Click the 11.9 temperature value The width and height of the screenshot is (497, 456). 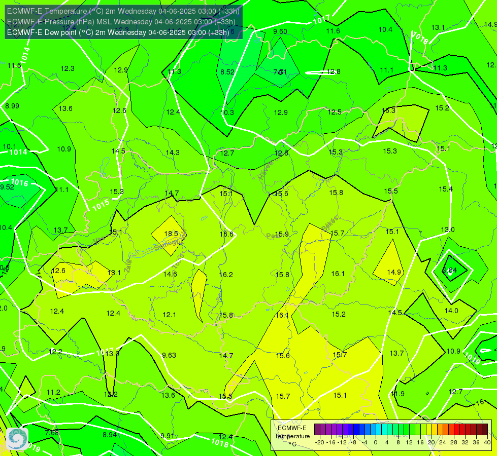tap(397, 394)
